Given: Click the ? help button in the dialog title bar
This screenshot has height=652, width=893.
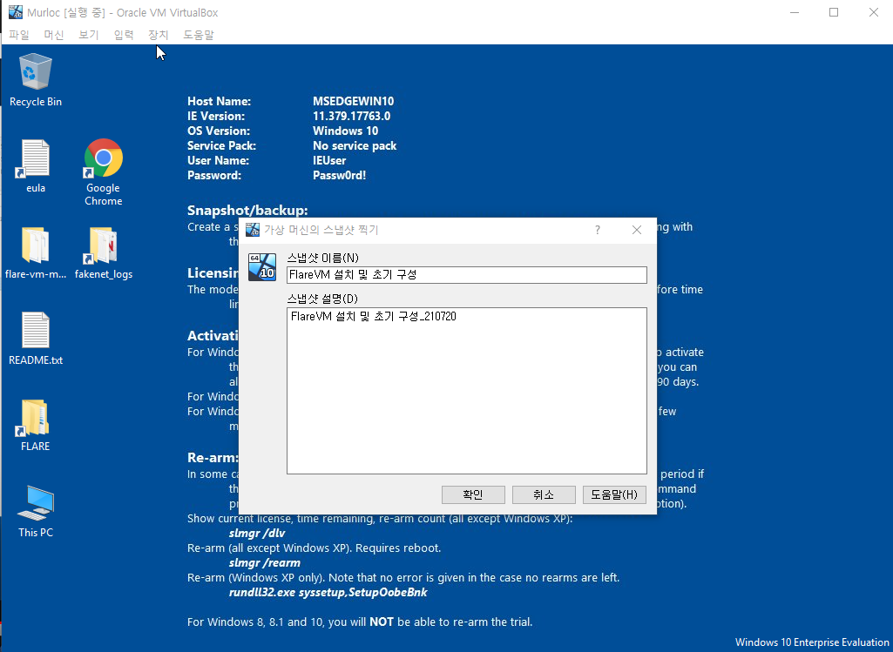Looking at the screenshot, I should point(598,230).
